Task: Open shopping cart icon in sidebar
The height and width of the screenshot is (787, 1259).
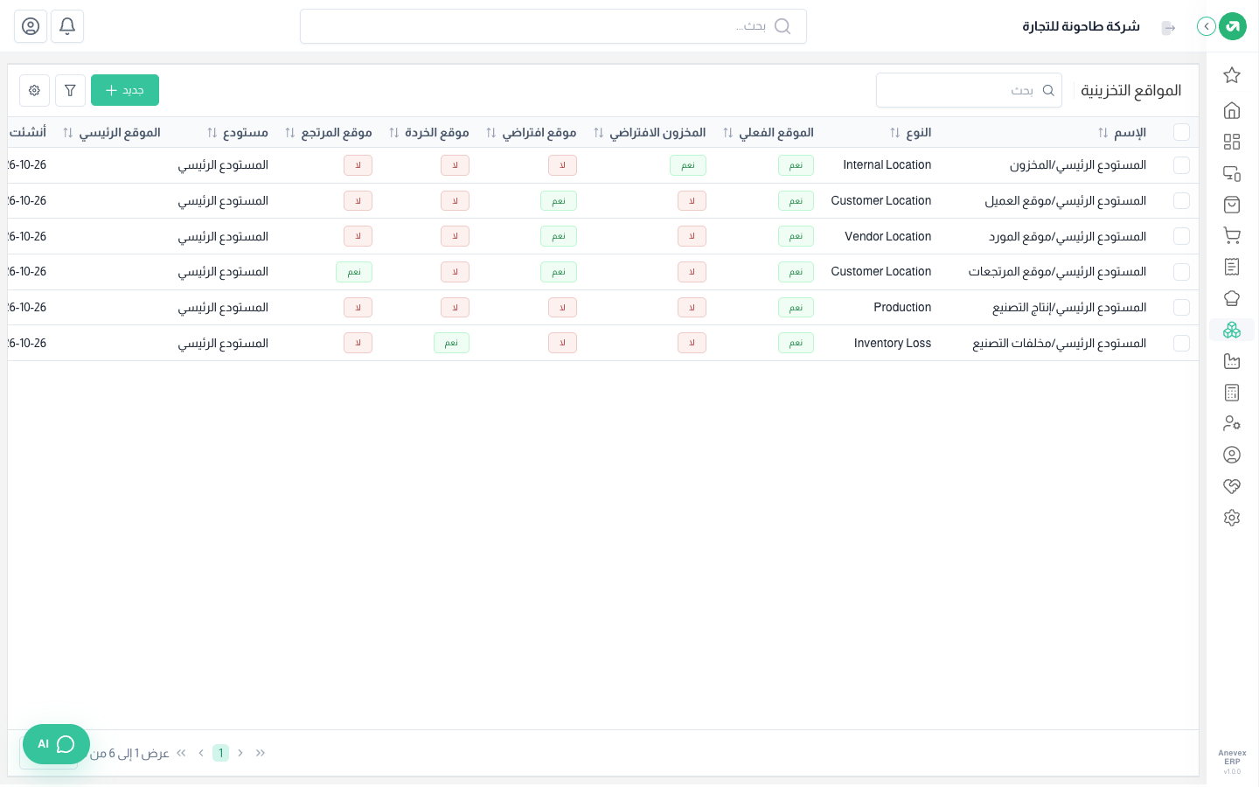Action: [1232, 235]
